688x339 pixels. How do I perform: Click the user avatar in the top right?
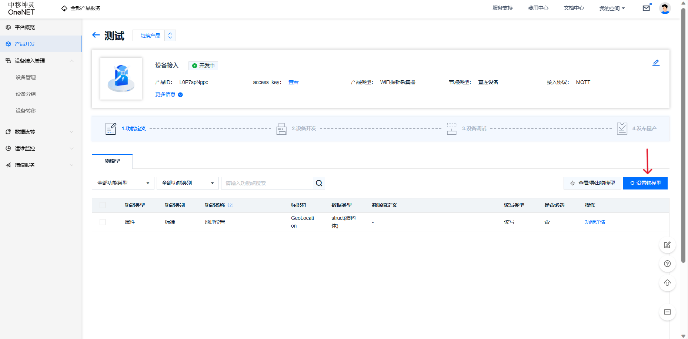pos(665,8)
